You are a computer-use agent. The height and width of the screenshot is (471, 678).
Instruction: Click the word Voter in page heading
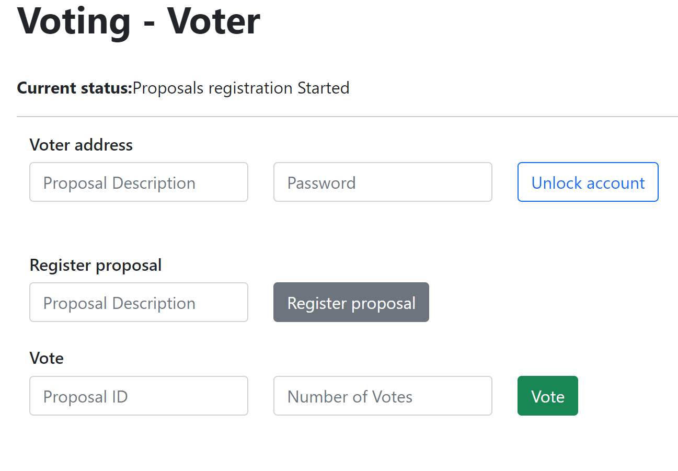(x=213, y=21)
